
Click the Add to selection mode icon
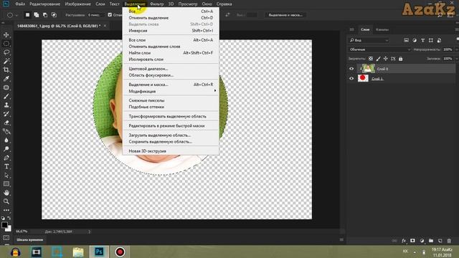pyautogui.click(x=37, y=15)
